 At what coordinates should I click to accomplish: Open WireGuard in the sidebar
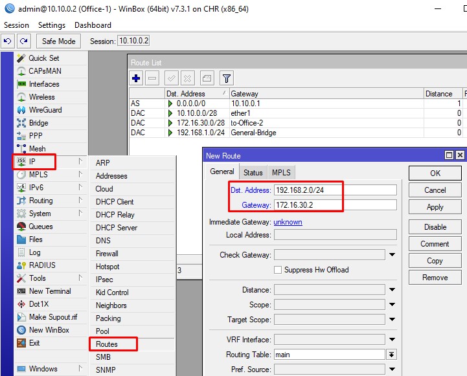pyautogui.click(x=51, y=110)
